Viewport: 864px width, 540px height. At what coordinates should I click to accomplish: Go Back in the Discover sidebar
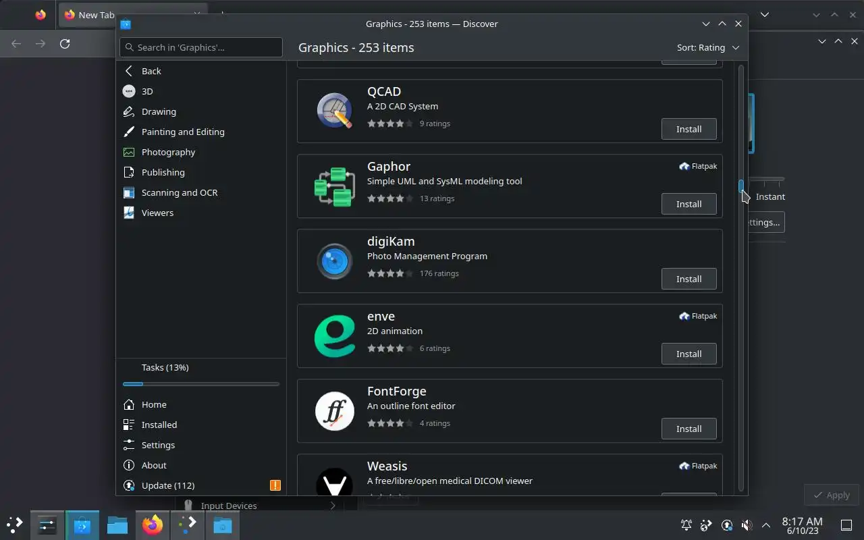201,71
